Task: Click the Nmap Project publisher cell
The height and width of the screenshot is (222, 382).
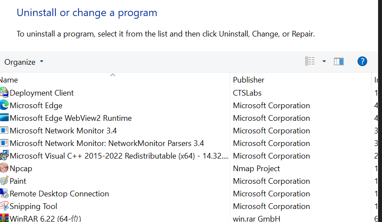Action: [x=256, y=169]
